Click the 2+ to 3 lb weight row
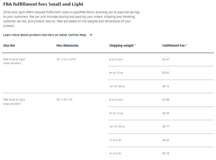Viewport: 216px width, 160px height. (161, 154)
